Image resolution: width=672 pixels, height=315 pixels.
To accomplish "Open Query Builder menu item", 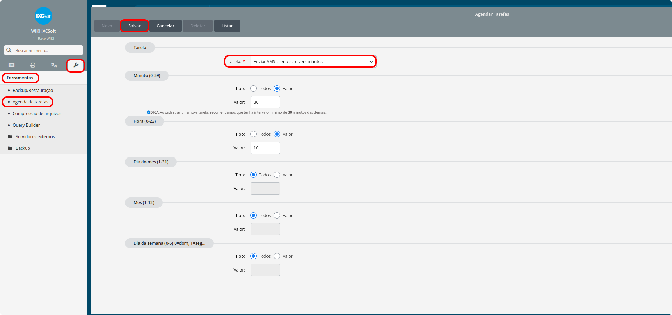I will (x=26, y=125).
